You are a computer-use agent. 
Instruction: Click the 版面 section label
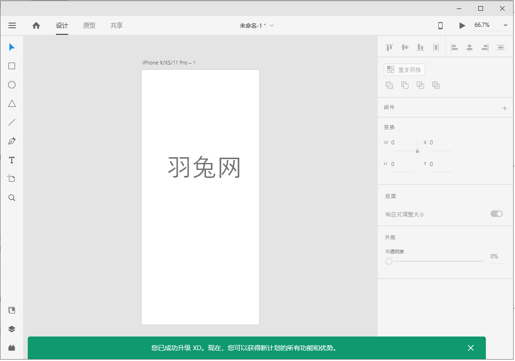tap(390, 196)
